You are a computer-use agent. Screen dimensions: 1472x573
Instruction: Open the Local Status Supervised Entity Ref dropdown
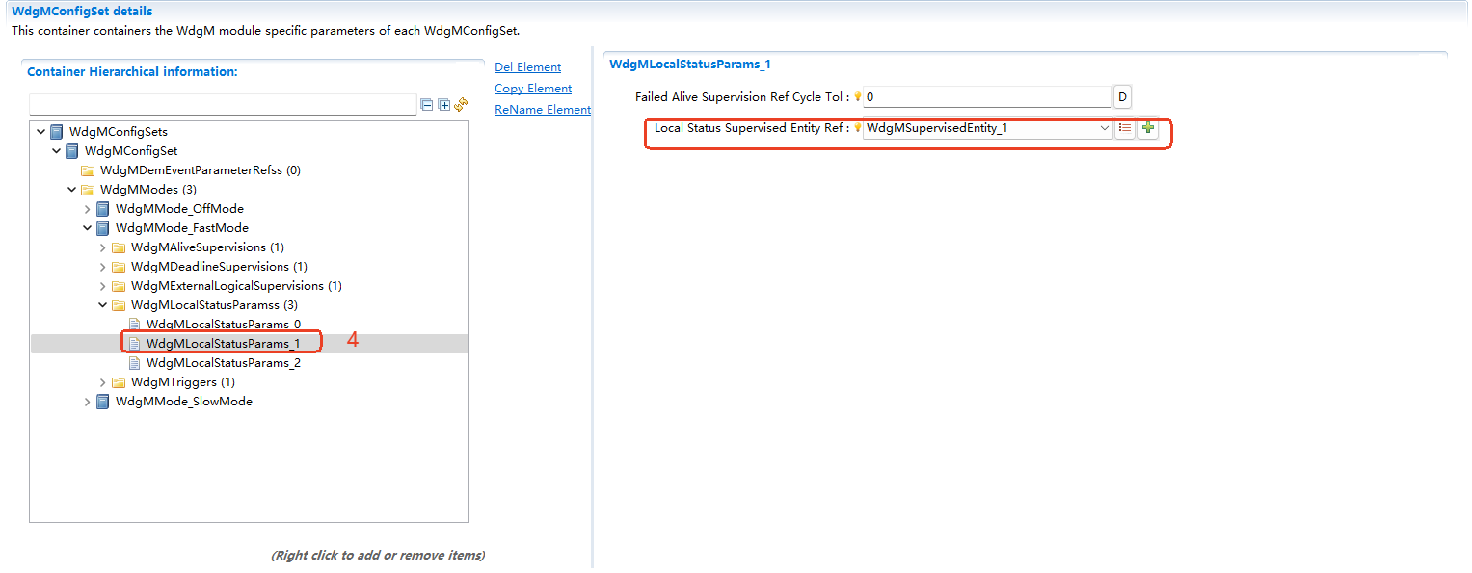[1105, 128]
